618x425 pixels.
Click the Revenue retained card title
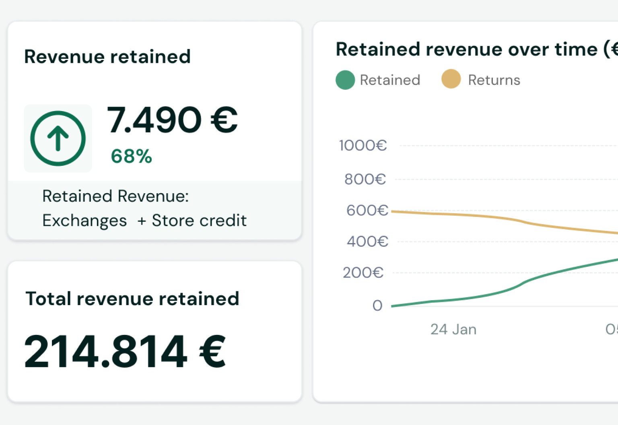pyautogui.click(x=107, y=57)
